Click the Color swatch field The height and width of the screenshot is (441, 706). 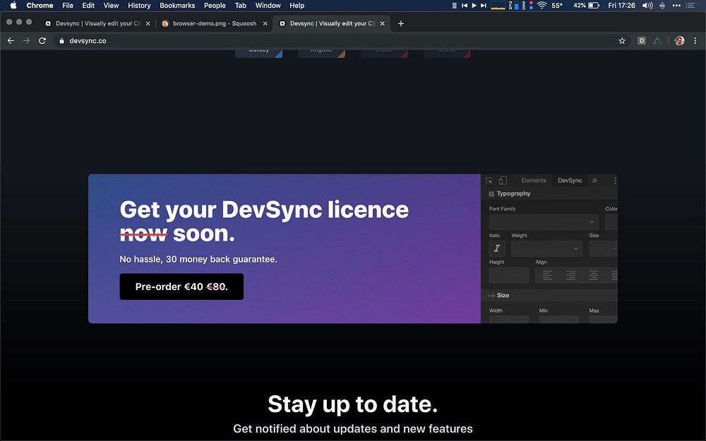[611, 222]
